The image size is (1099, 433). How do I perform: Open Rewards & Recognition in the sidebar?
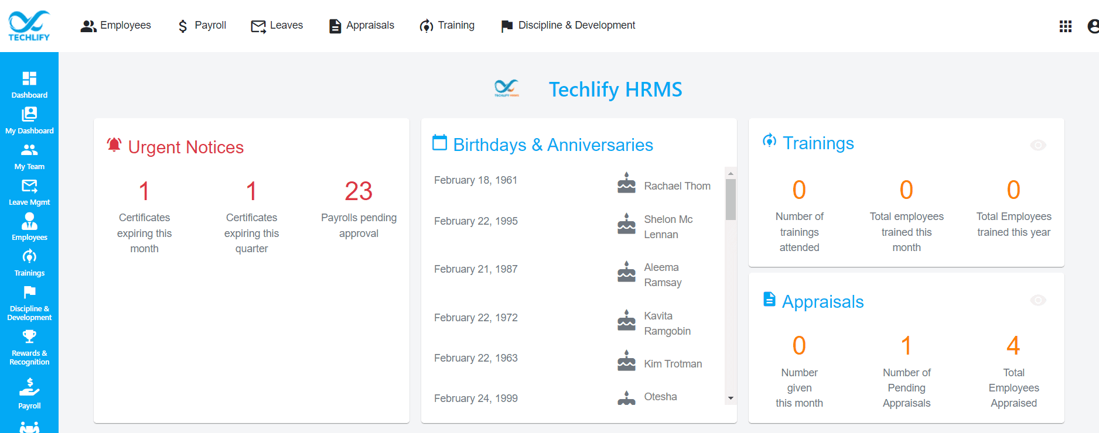[29, 348]
